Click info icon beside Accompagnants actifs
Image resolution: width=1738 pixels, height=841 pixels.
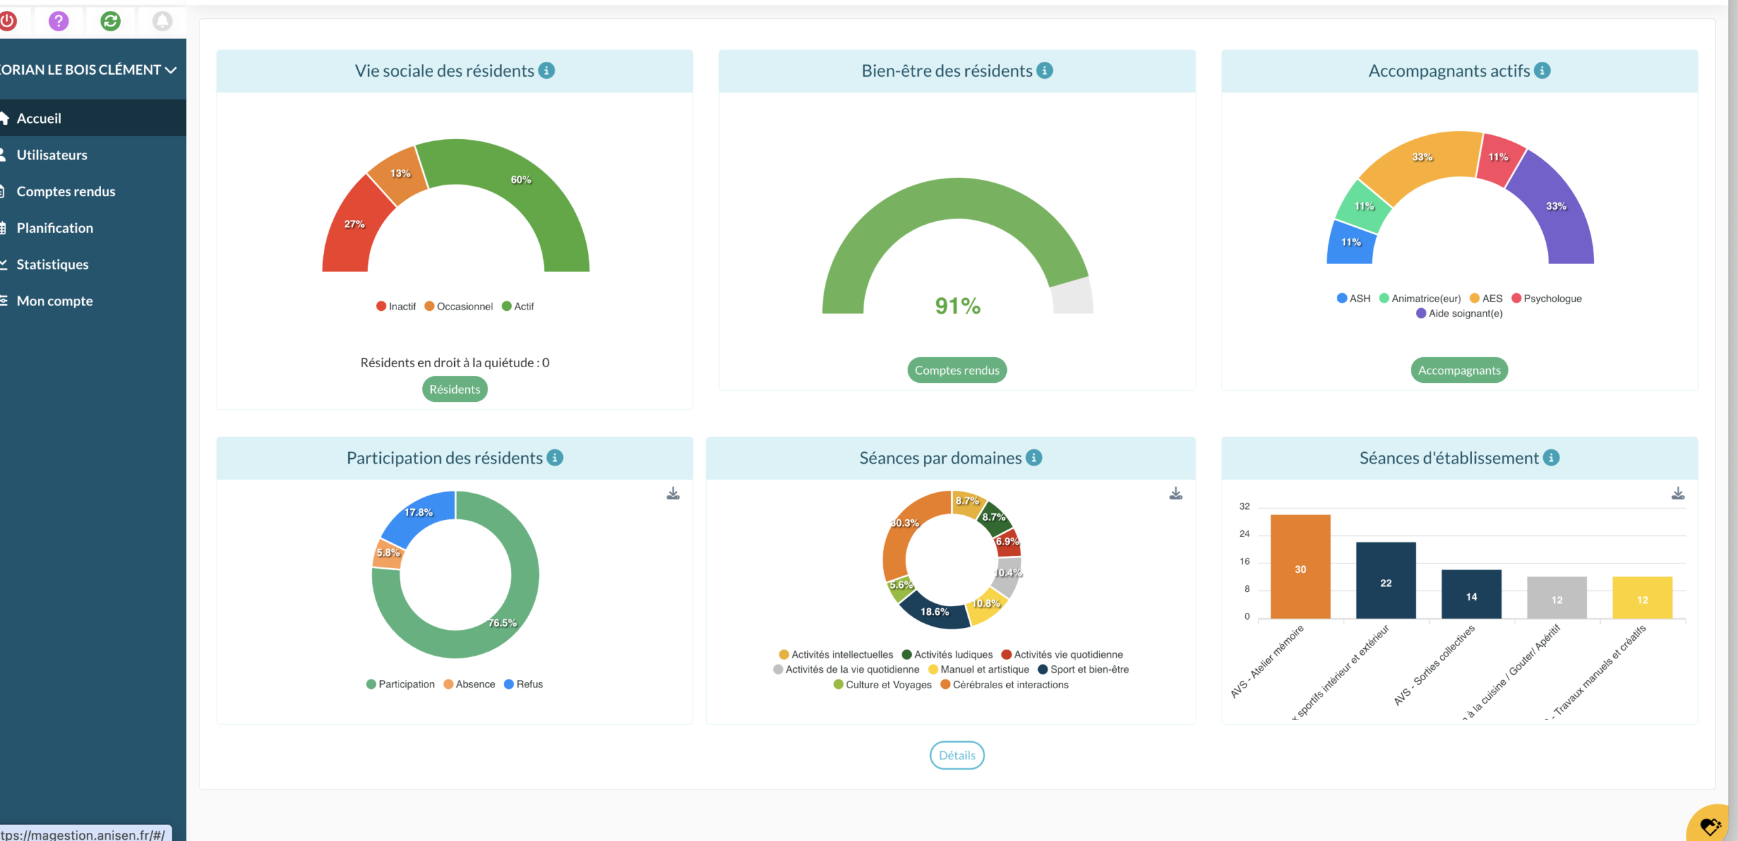(x=1542, y=71)
